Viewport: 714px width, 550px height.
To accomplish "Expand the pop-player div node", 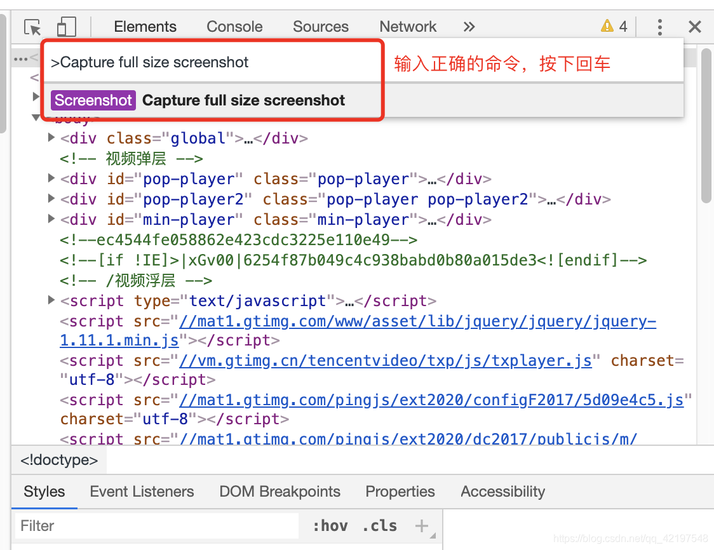I will tap(51, 178).
